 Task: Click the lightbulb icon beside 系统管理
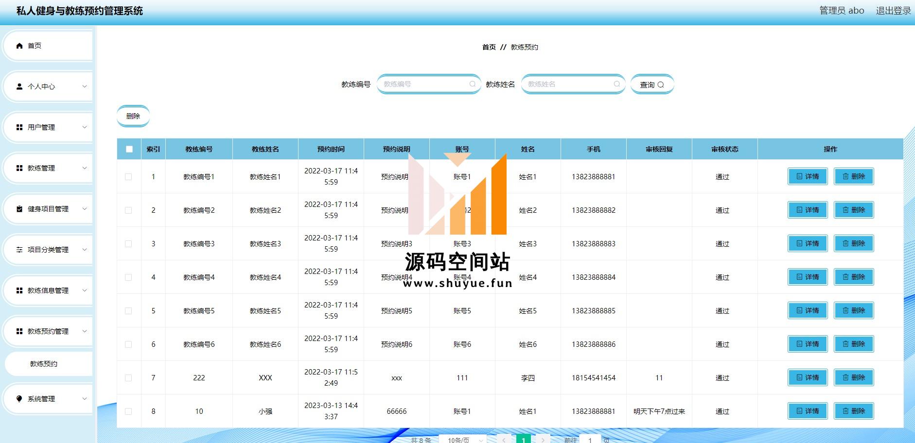19,399
